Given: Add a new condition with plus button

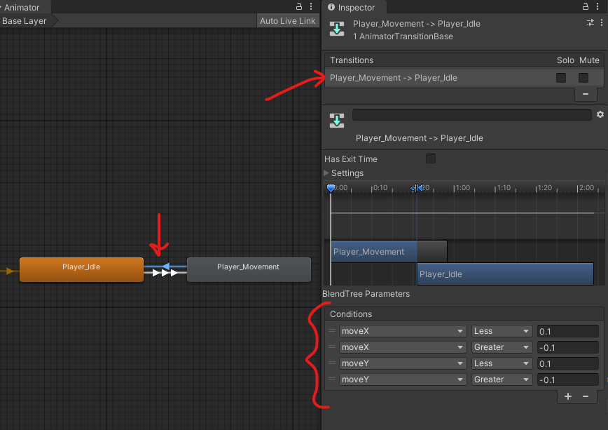Looking at the screenshot, I should pos(568,396).
